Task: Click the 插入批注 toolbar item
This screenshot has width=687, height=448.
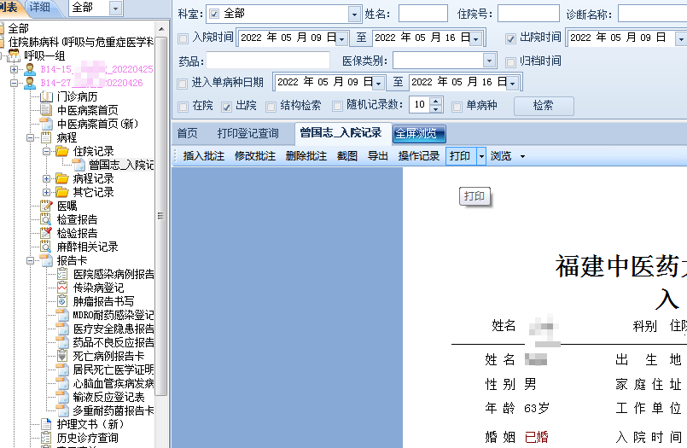Action: [x=204, y=156]
